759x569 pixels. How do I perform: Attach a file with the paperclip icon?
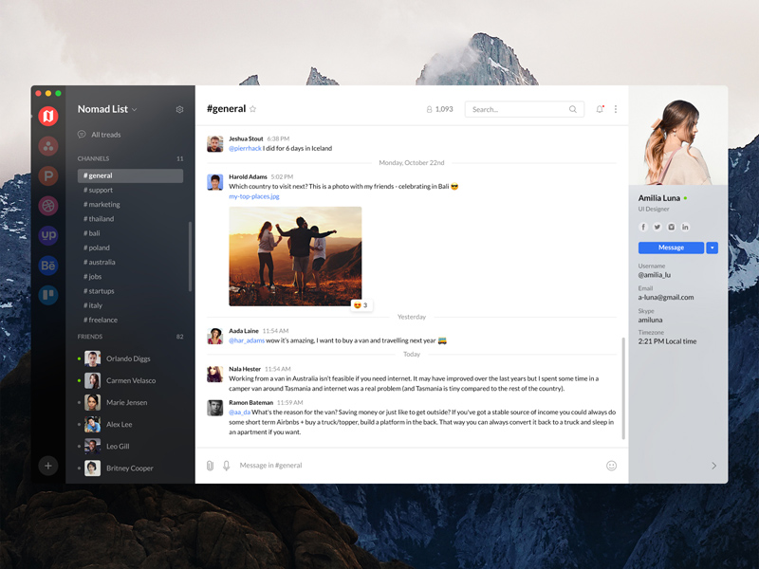209,466
